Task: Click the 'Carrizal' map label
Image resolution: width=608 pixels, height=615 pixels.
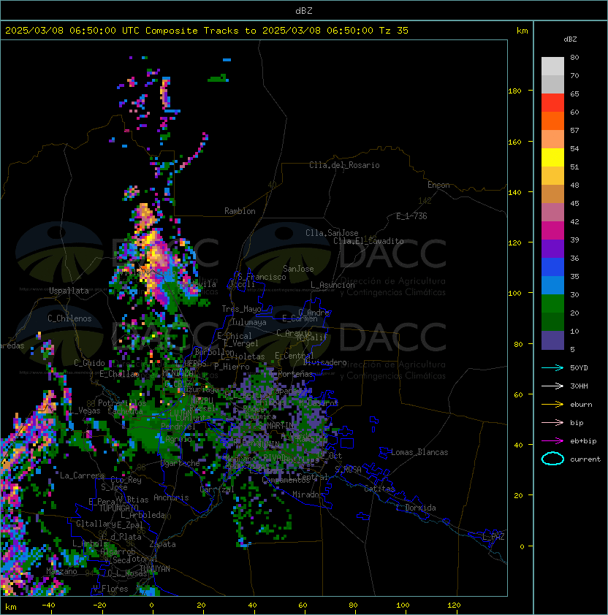Action: pos(217,489)
